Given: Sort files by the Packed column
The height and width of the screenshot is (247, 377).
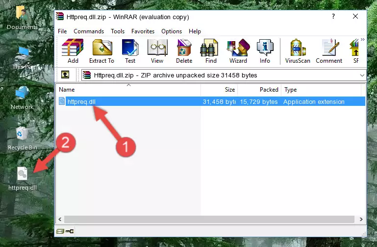Looking at the screenshot, I should [259, 90].
